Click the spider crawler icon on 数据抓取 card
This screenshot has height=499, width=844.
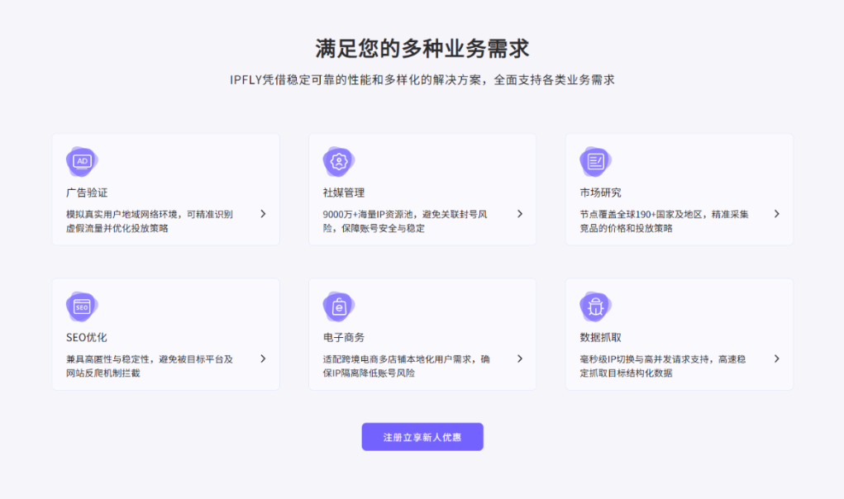coord(595,306)
